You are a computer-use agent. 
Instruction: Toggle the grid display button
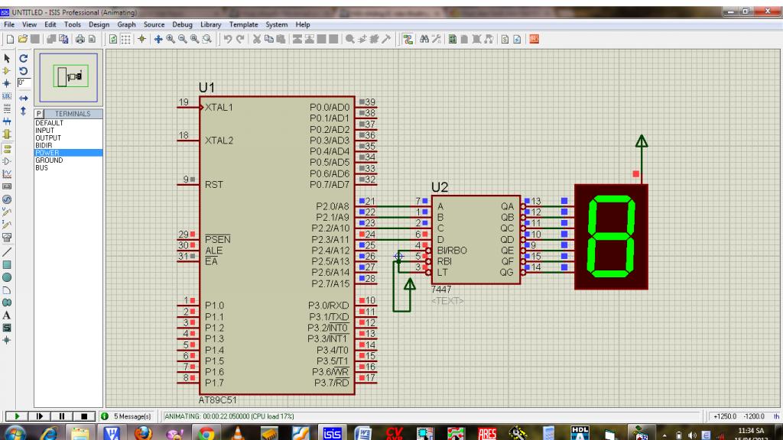click(127, 38)
